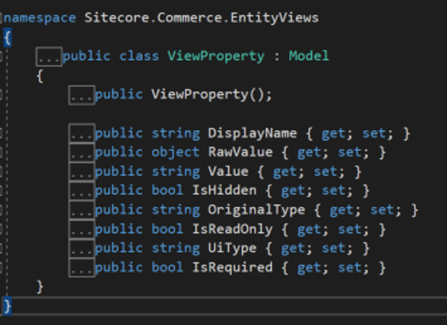
Task: Click the IsHidden property name
Action: coord(224,190)
